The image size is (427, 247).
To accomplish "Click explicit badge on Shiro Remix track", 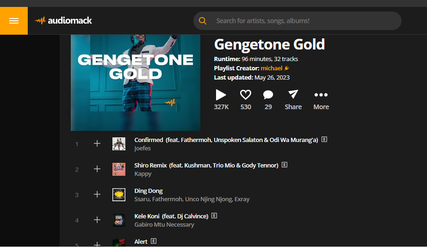I will (x=285, y=165).
